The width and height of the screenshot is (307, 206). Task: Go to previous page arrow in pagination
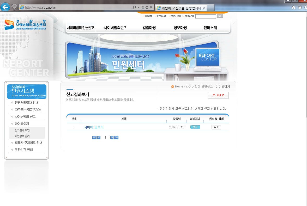99,138
